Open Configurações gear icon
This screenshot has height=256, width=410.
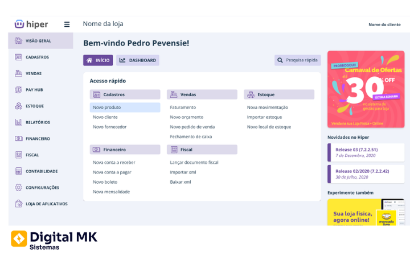[x=18, y=187]
